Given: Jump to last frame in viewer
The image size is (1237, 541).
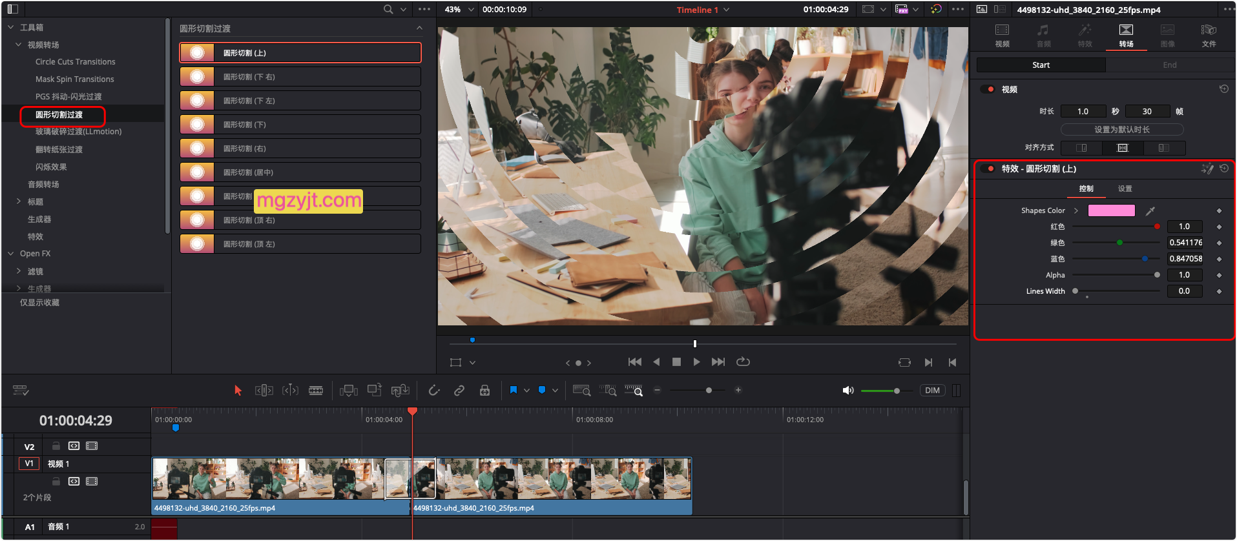Looking at the screenshot, I should point(718,362).
